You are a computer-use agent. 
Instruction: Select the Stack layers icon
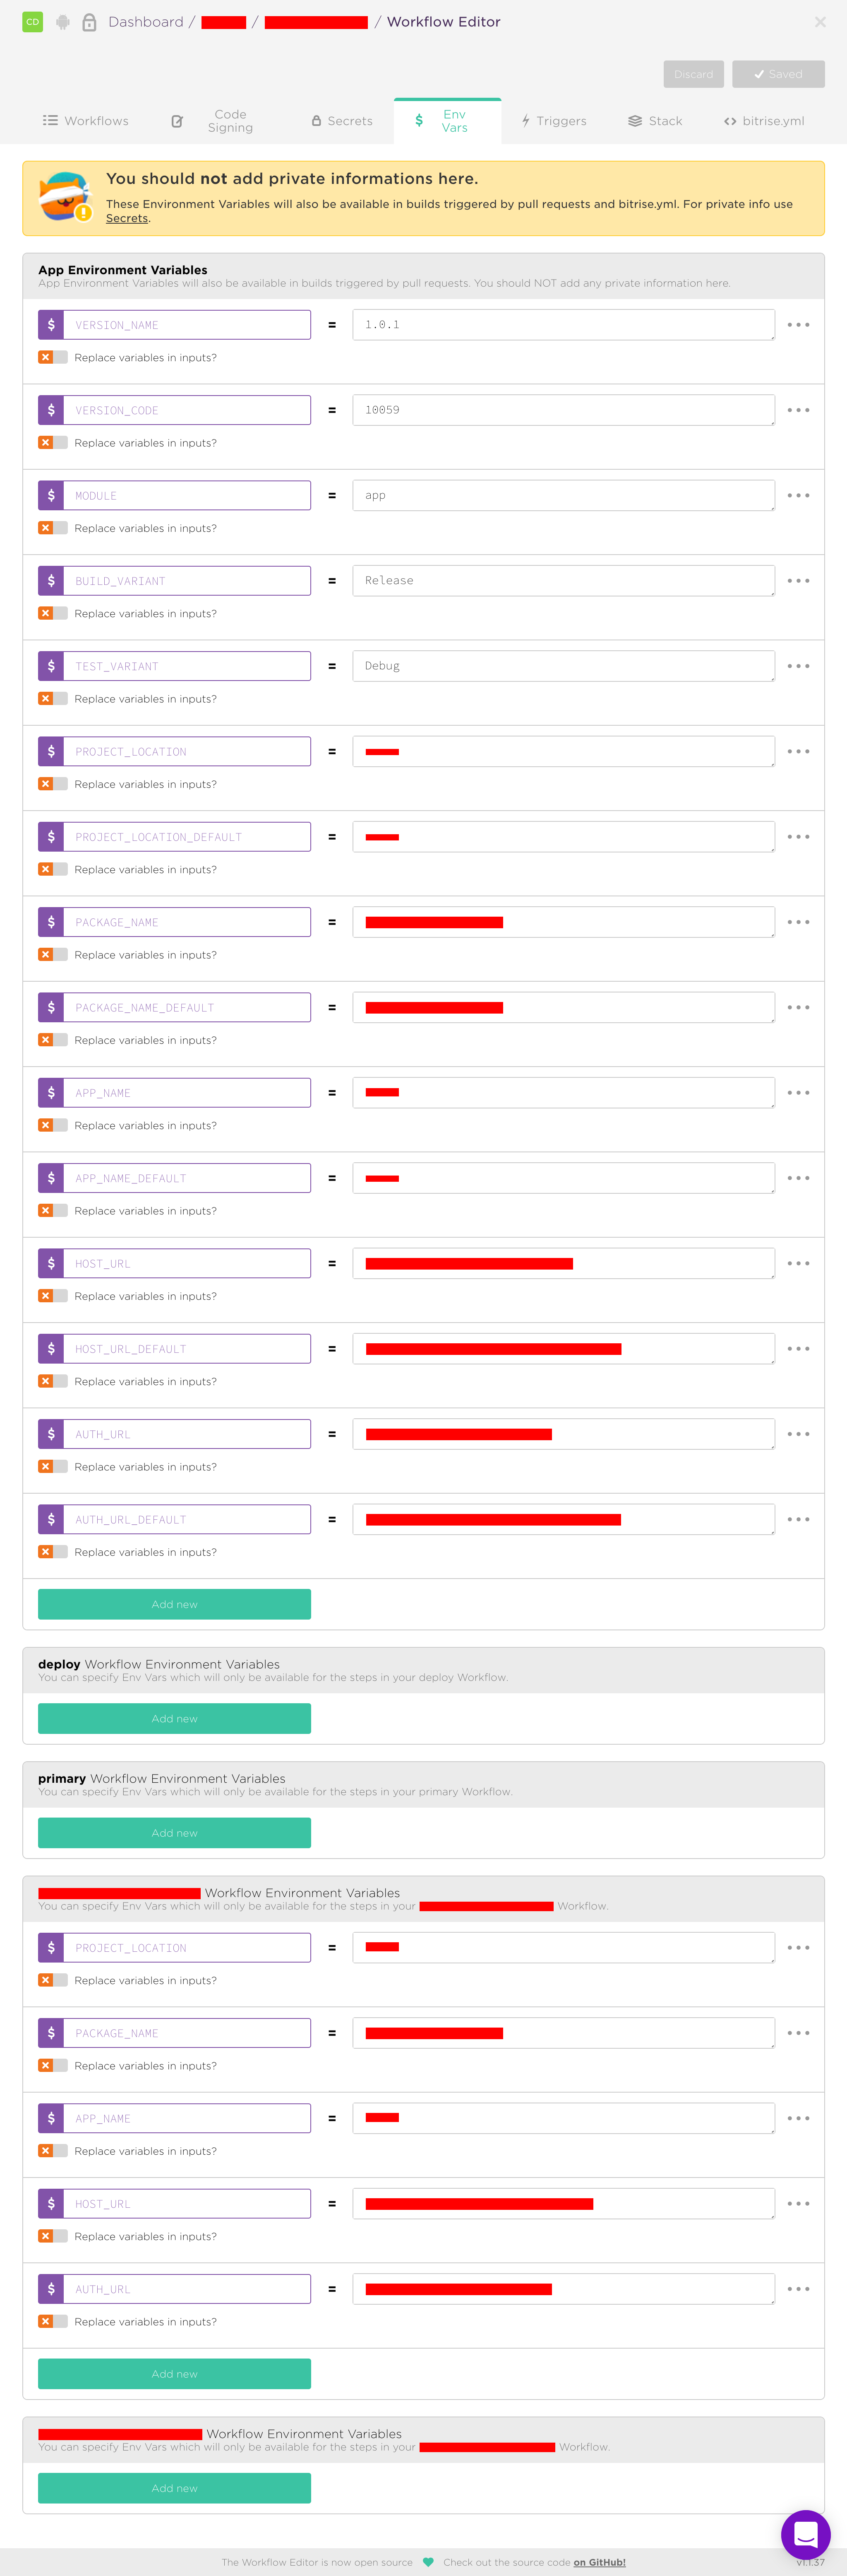635,120
